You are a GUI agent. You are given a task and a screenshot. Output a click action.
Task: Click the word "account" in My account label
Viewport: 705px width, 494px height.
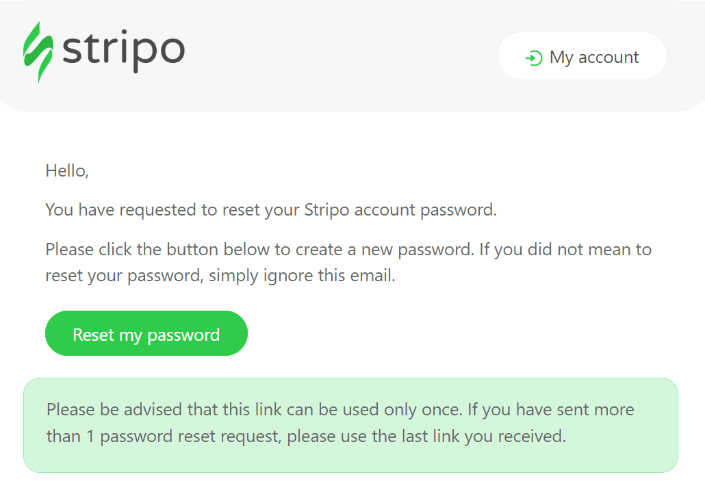pos(608,57)
